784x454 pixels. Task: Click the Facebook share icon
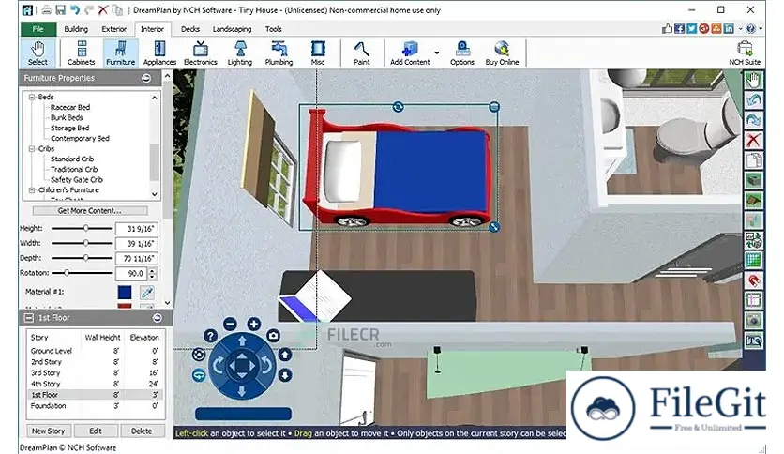679,28
